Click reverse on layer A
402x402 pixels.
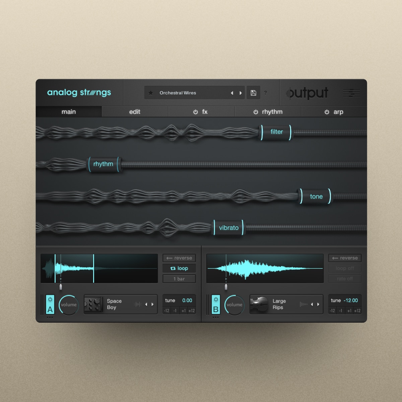click(x=179, y=258)
